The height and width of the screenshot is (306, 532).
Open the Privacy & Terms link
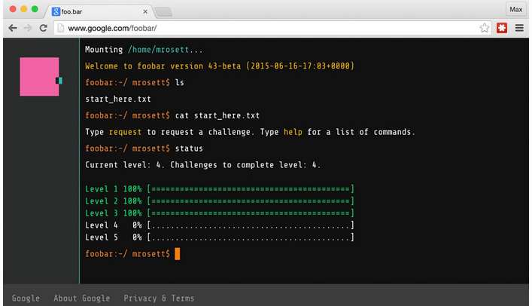(x=159, y=298)
